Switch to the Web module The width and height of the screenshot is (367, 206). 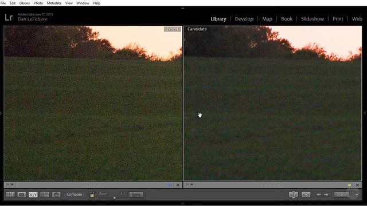pyautogui.click(x=357, y=19)
